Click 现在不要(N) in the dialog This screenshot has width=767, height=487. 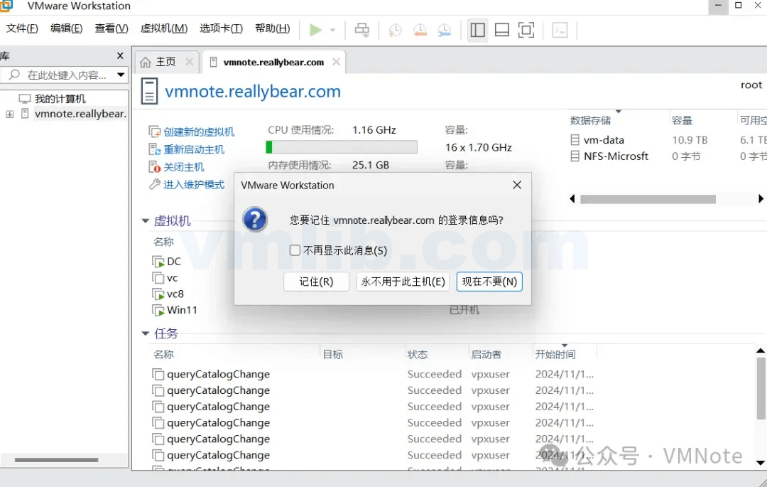tap(489, 282)
